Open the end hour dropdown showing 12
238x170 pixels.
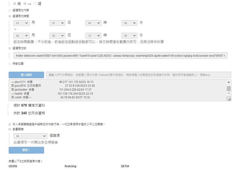[93, 35]
